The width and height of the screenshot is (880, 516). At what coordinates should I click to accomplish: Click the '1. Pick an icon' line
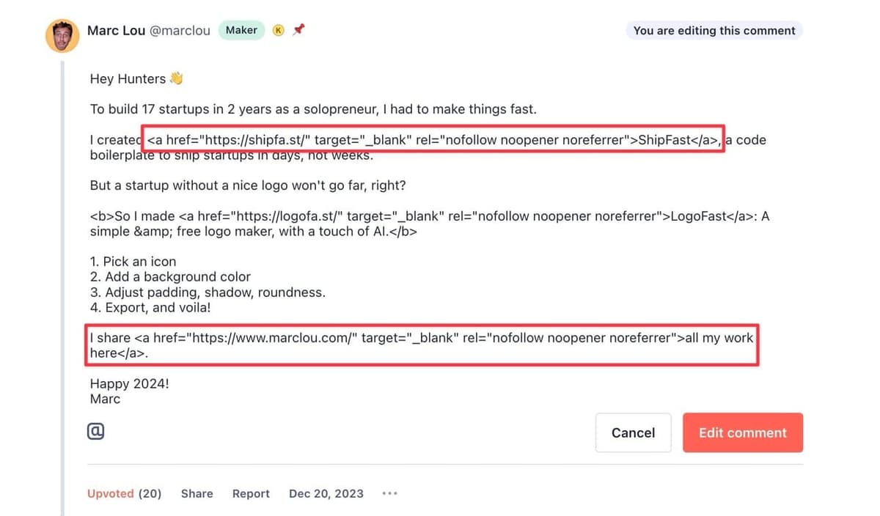coord(133,262)
